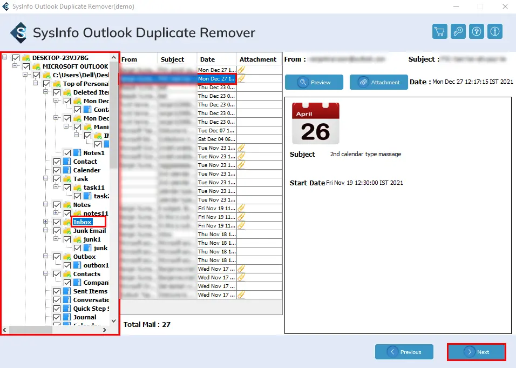Click the Calender folder blue icon
Image resolution: width=516 pixels, height=368 pixels.
tap(67, 170)
